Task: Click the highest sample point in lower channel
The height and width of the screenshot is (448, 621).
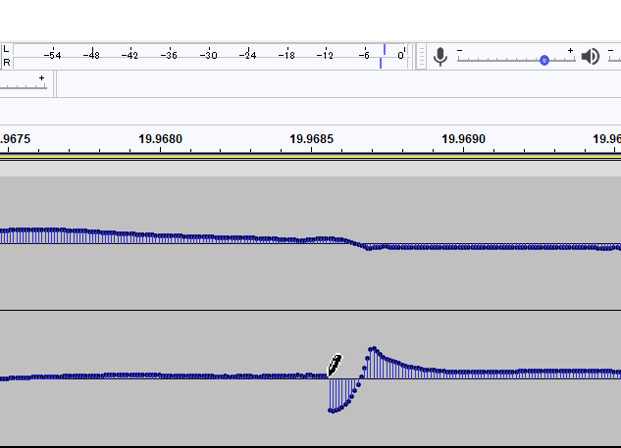Action: [373, 348]
